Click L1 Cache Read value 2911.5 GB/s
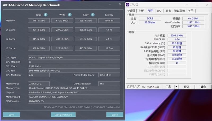Image resolution: width=212 pixels, height=121 pixels. tap(39, 30)
